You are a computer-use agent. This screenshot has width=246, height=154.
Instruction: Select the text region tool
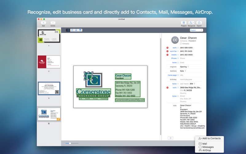pyautogui.click(x=72, y=30)
